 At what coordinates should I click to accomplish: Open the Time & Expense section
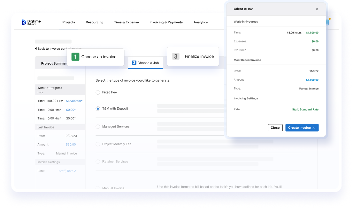tap(127, 22)
